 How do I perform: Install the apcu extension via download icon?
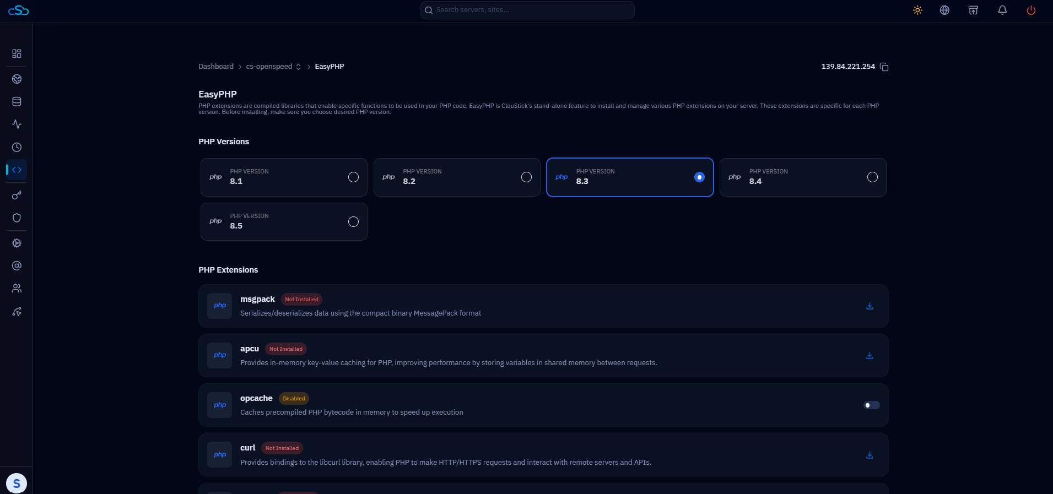click(870, 356)
